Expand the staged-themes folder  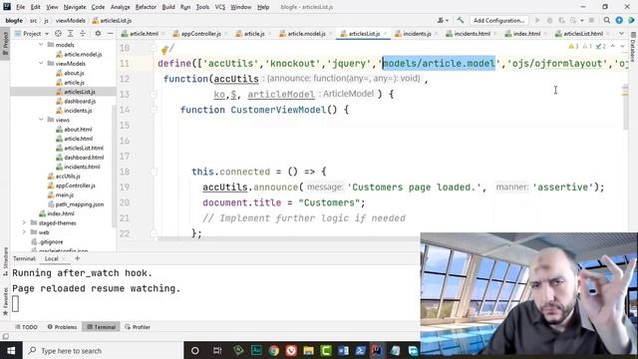click(24, 222)
